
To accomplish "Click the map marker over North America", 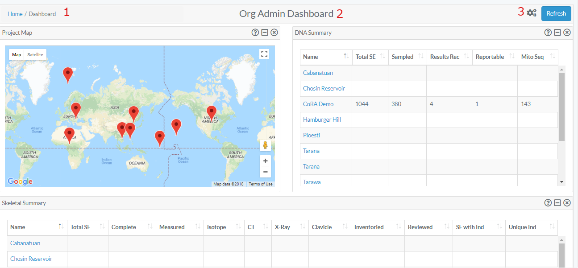I will point(212,113).
